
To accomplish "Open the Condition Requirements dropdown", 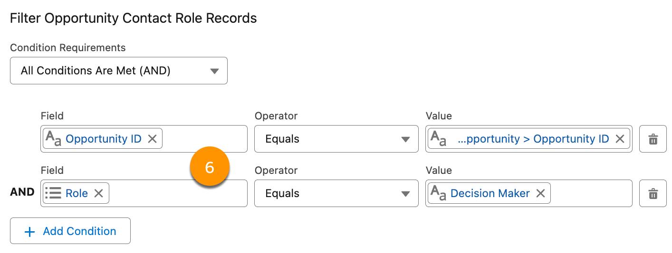I will (x=119, y=71).
